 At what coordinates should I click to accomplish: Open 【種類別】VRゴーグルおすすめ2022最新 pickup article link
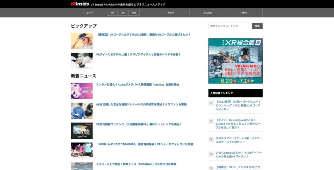pos(143,35)
